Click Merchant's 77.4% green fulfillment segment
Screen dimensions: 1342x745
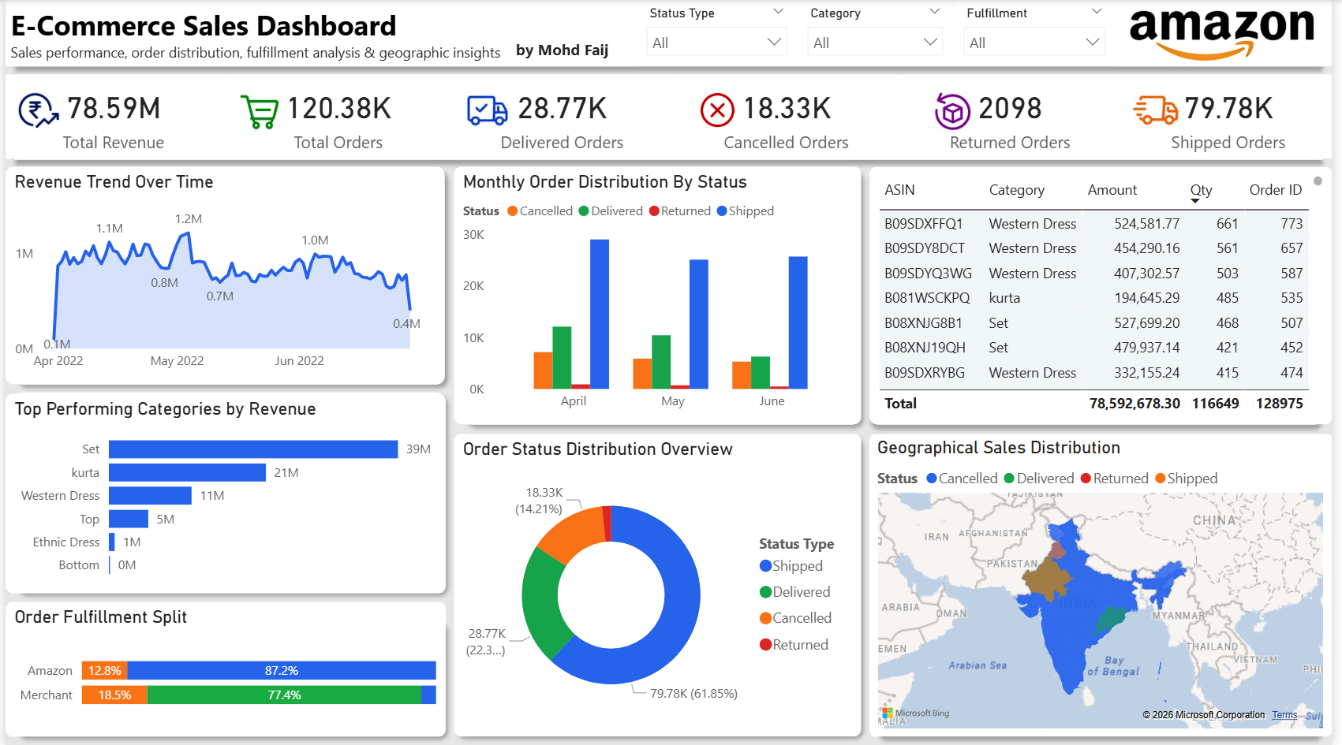click(x=284, y=695)
